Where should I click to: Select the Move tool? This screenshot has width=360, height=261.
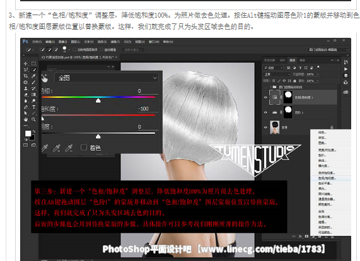click(26, 64)
